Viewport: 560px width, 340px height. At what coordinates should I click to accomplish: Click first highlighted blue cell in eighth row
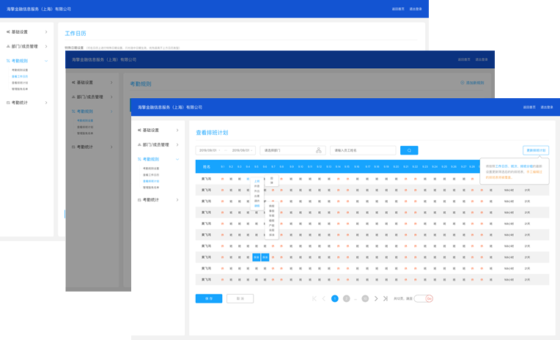coord(257,257)
